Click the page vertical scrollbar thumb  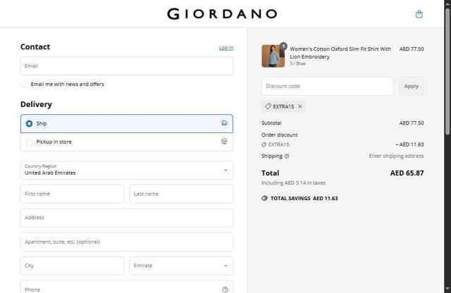coord(447,70)
